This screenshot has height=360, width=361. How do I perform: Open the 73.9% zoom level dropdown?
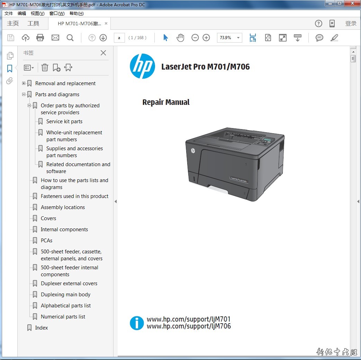click(238, 38)
